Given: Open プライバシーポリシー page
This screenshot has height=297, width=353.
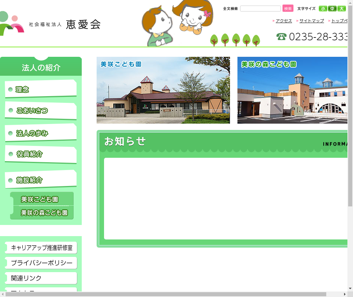Looking at the screenshot, I should [41, 263].
